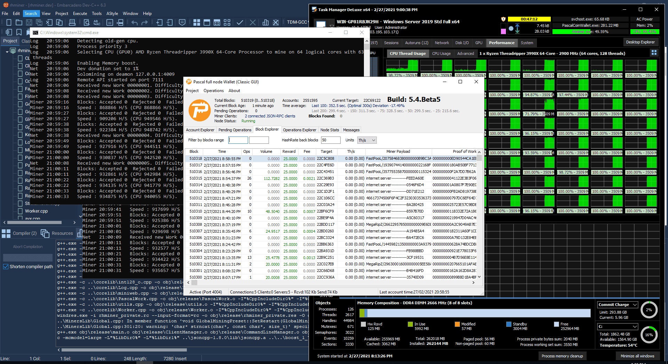Click the Rebuild All squares icon in Dev-C++

pos(227,23)
